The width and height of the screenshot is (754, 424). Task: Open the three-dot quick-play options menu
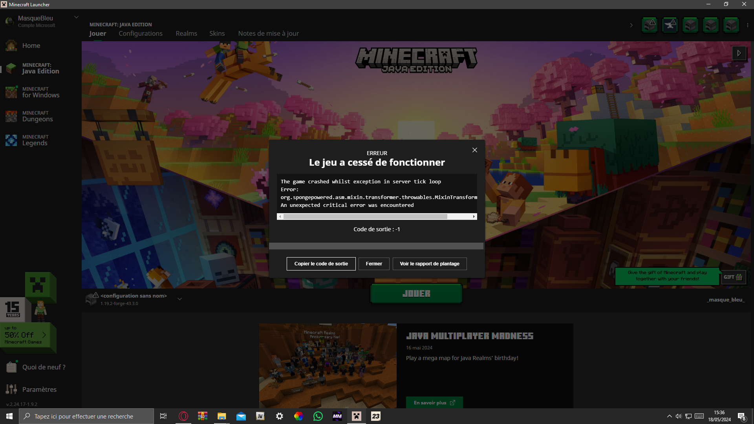tap(747, 25)
